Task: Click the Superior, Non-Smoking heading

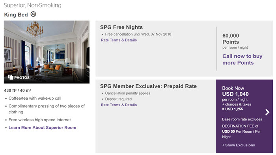Action: tap(33, 5)
